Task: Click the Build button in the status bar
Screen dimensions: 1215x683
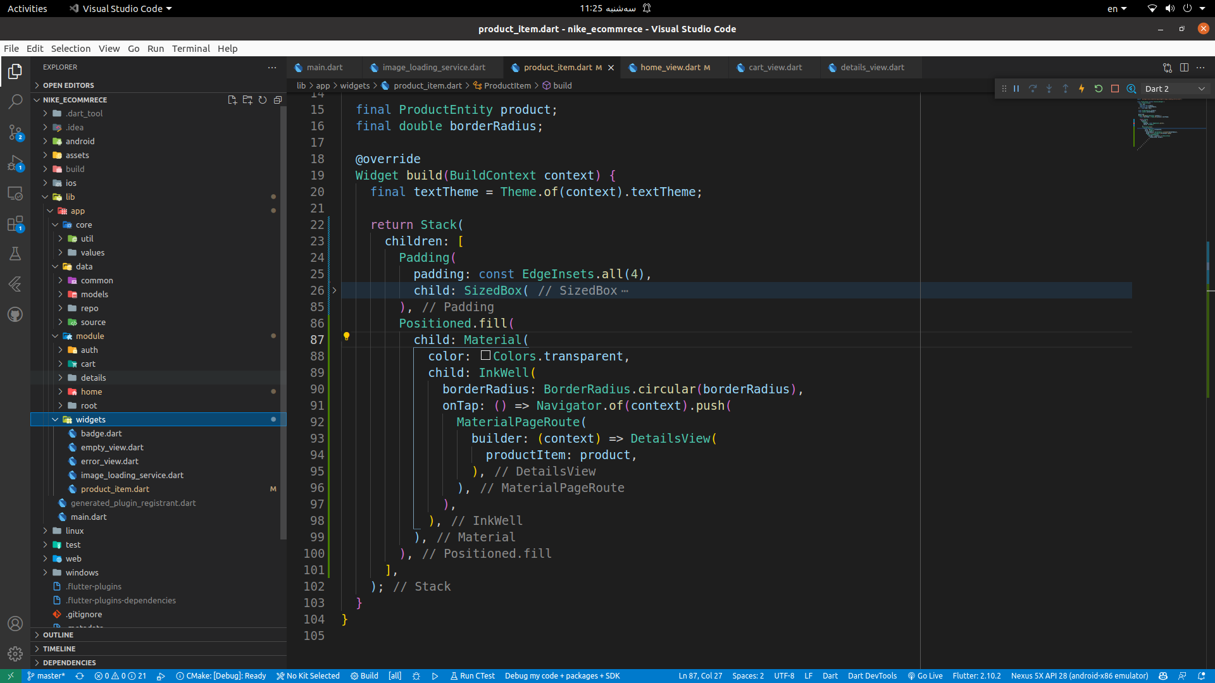Action: coord(364,676)
